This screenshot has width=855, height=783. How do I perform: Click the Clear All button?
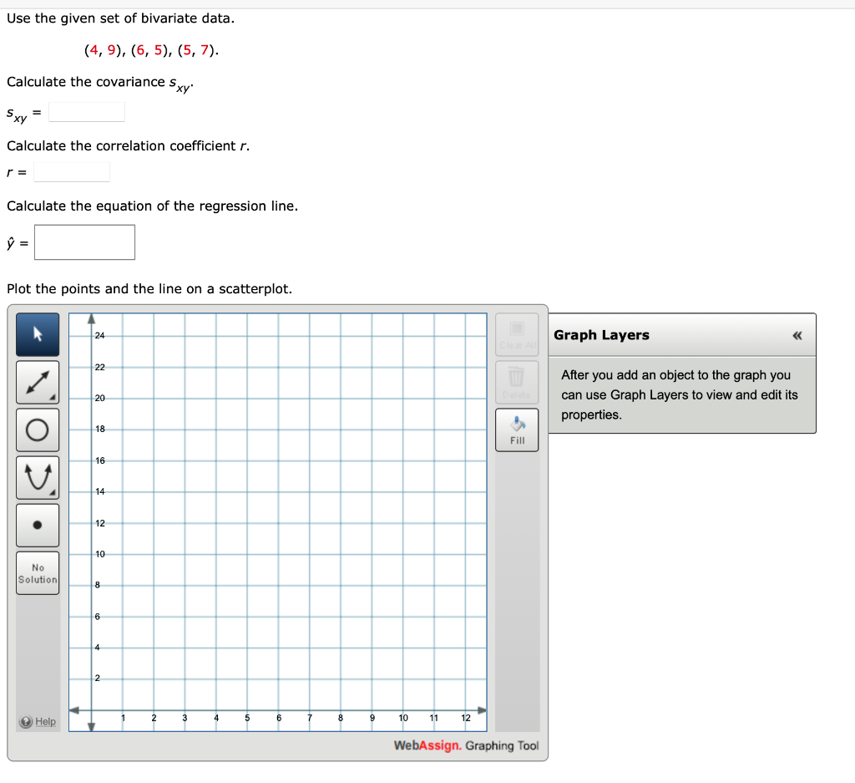pos(517,334)
